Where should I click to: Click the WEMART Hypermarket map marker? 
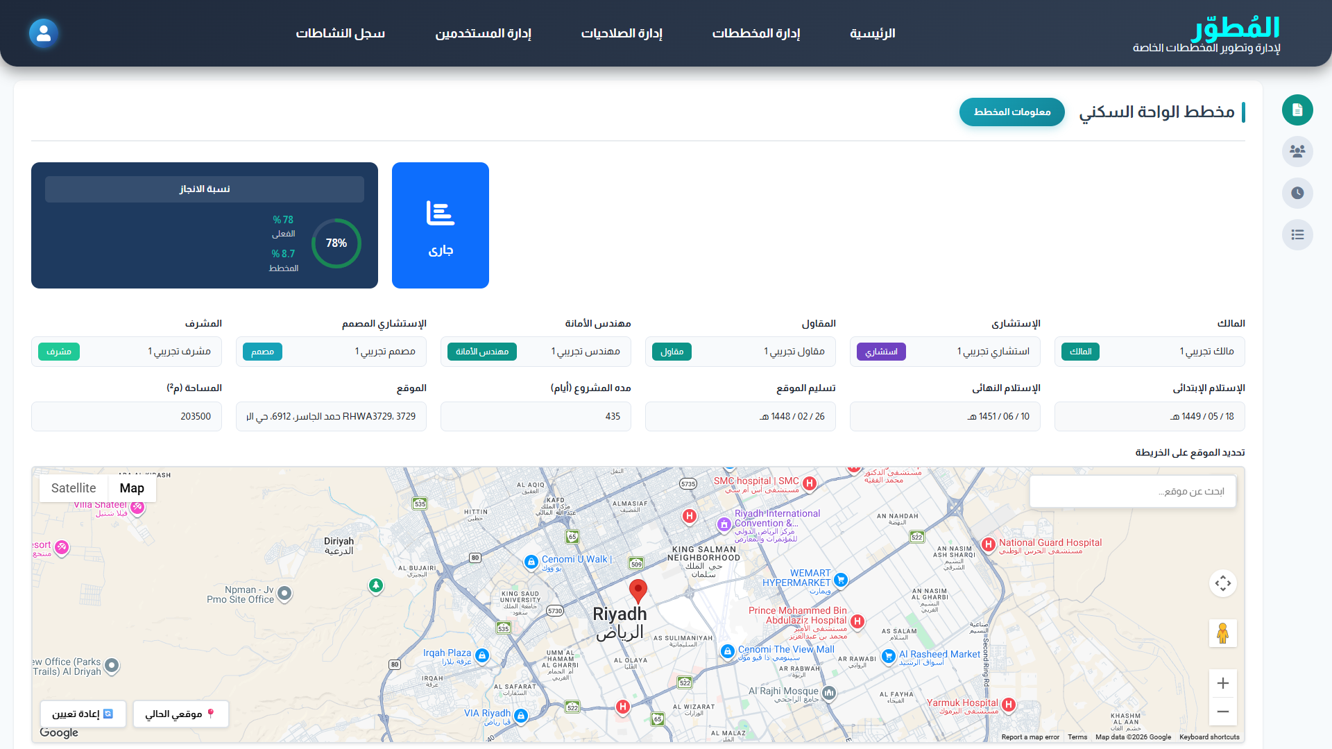pos(841,579)
